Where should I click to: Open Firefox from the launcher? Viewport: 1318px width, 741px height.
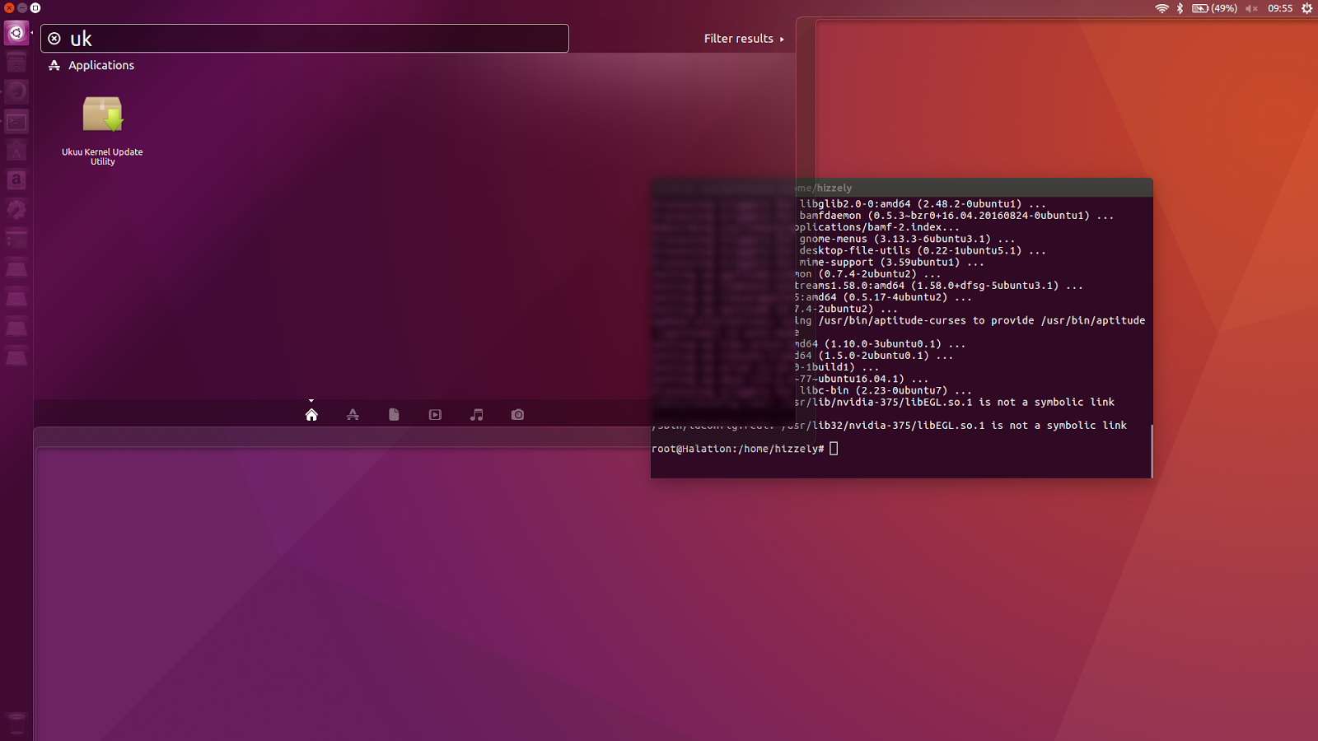(x=16, y=92)
